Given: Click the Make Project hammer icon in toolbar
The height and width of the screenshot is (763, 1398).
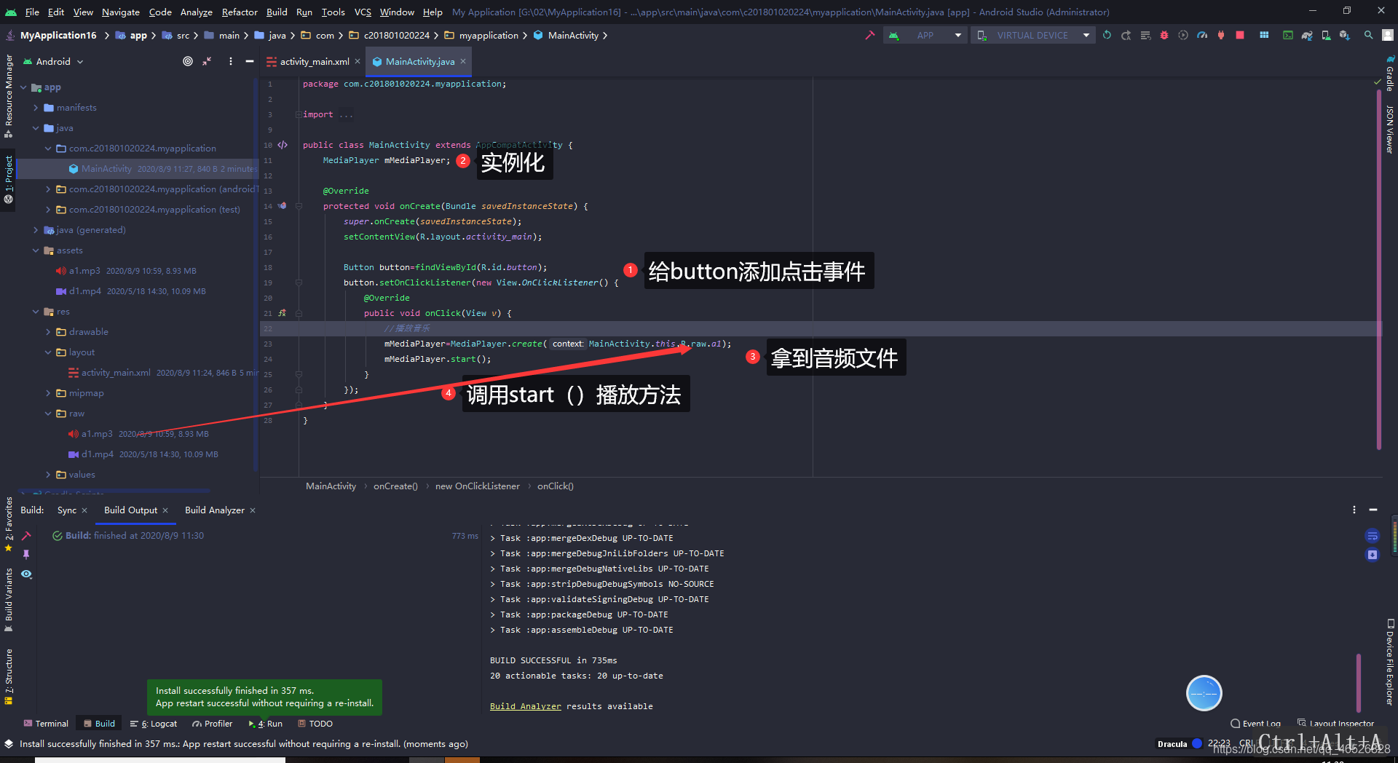Looking at the screenshot, I should pyautogui.click(x=869, y=35).
